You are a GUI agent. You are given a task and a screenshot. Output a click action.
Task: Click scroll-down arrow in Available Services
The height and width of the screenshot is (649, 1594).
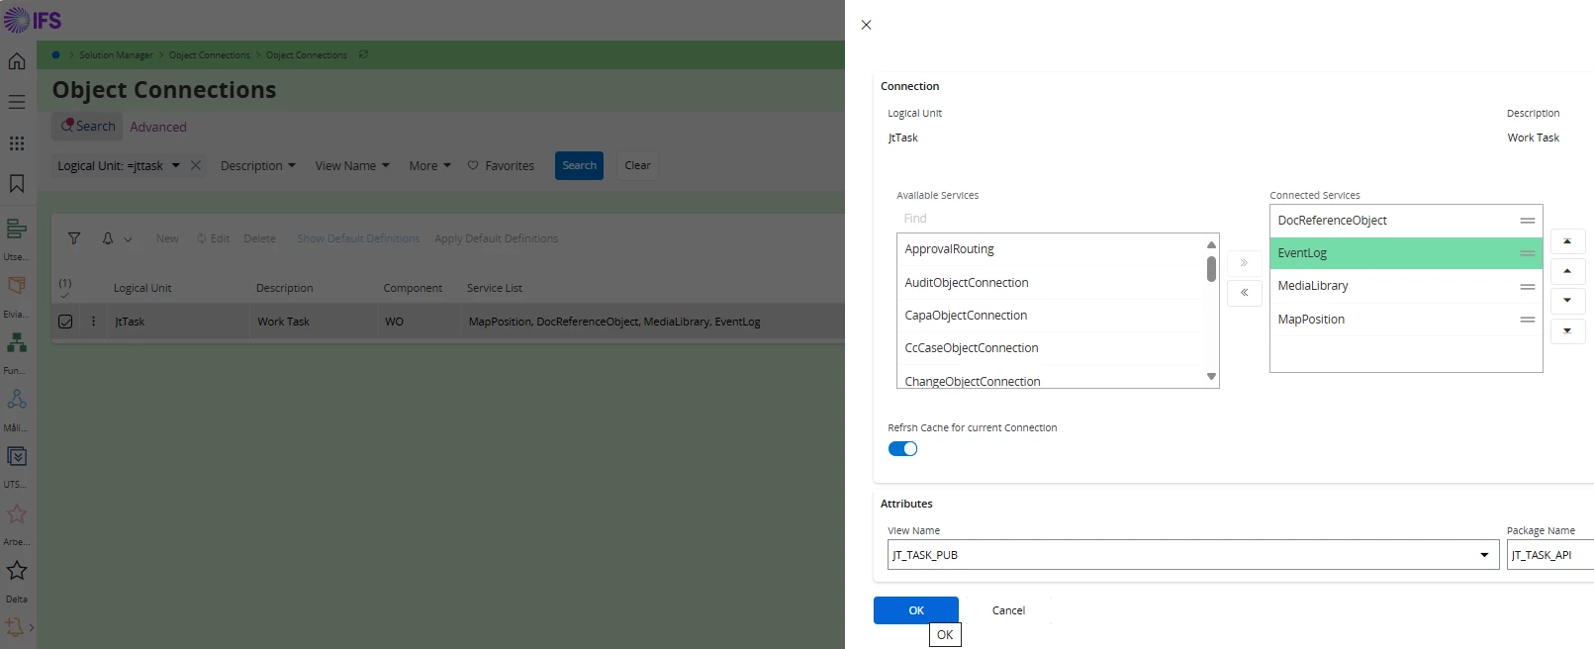tap(1211, 377)
